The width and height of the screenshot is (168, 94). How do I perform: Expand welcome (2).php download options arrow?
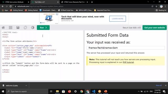(26, 86)
